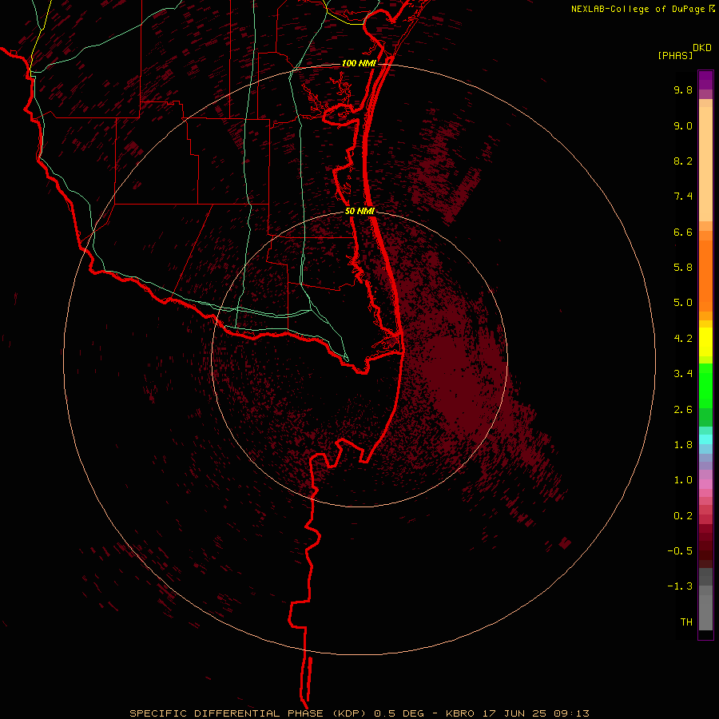Click the 4.2 scale value

(x=683, y=339)
